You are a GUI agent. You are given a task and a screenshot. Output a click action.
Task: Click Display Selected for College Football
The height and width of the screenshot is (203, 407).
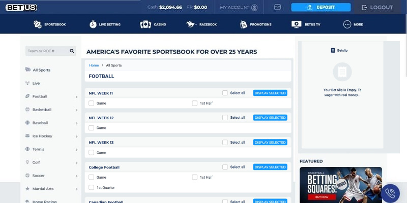pos(270,167)
